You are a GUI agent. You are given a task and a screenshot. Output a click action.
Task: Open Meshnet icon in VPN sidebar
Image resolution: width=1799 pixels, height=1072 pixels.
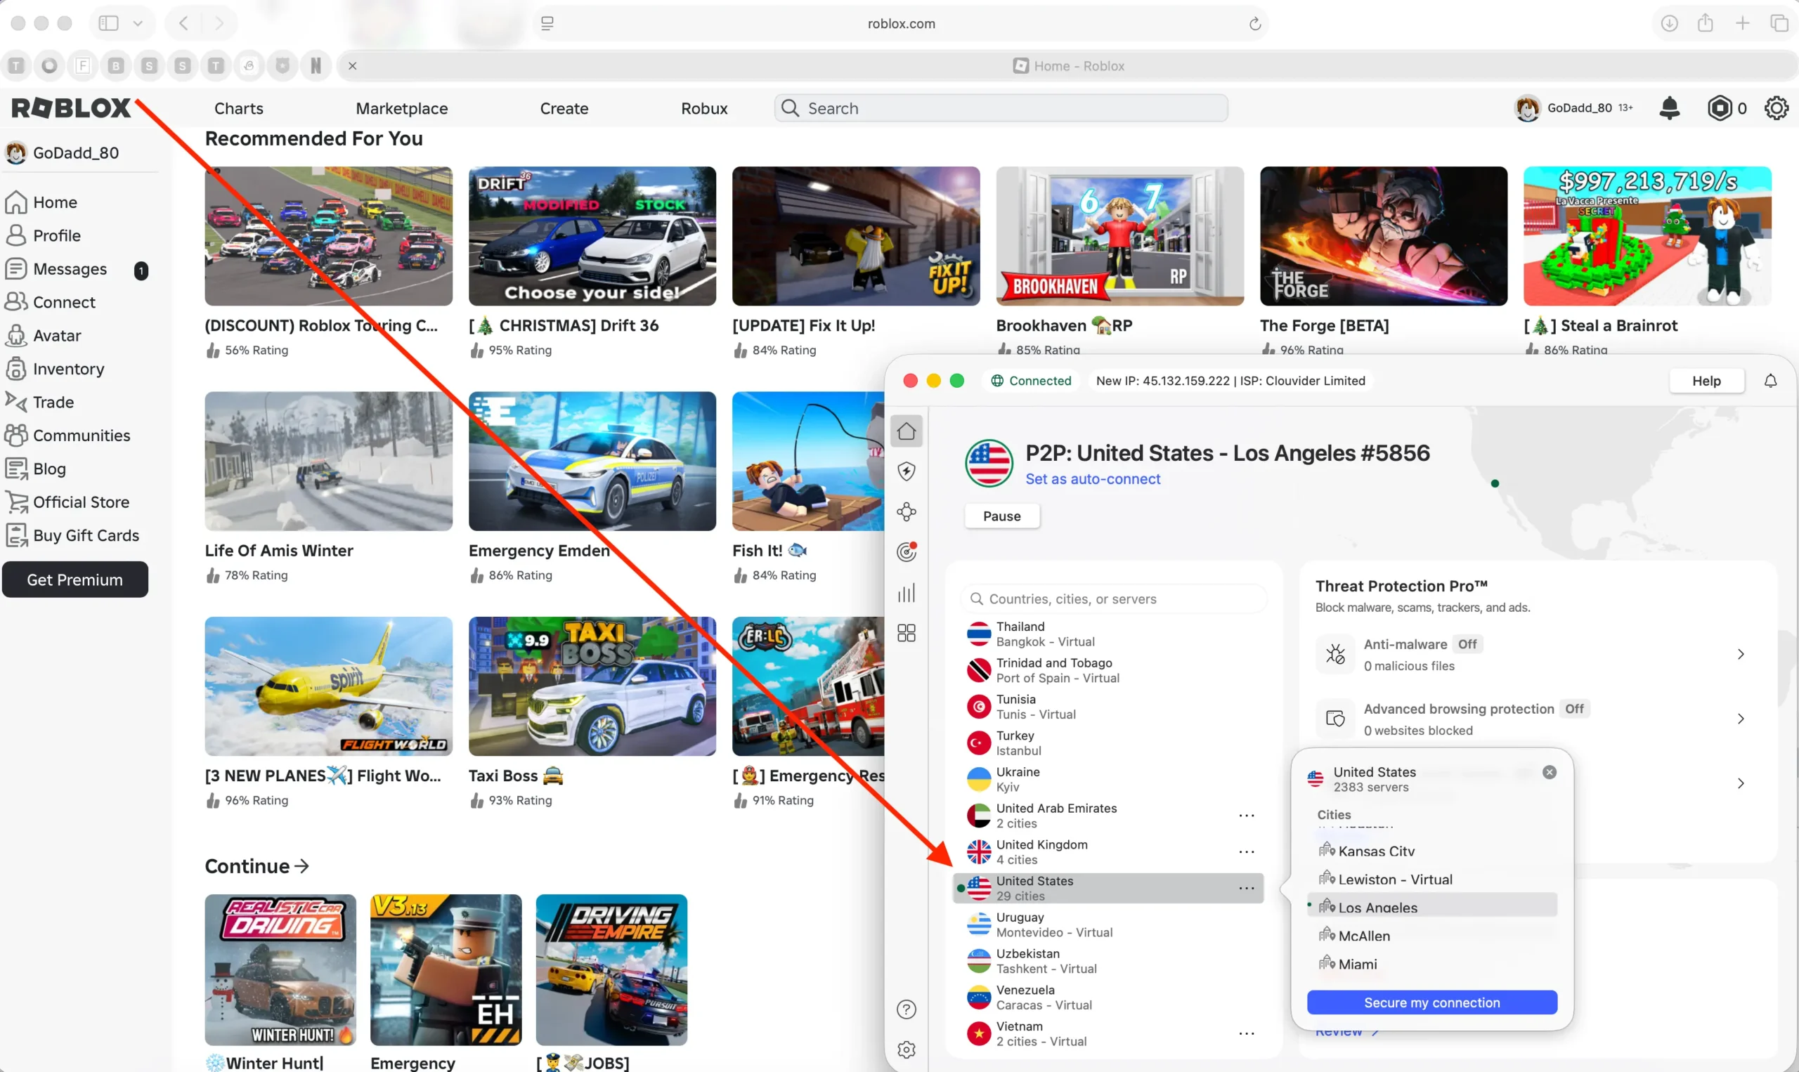907,511
